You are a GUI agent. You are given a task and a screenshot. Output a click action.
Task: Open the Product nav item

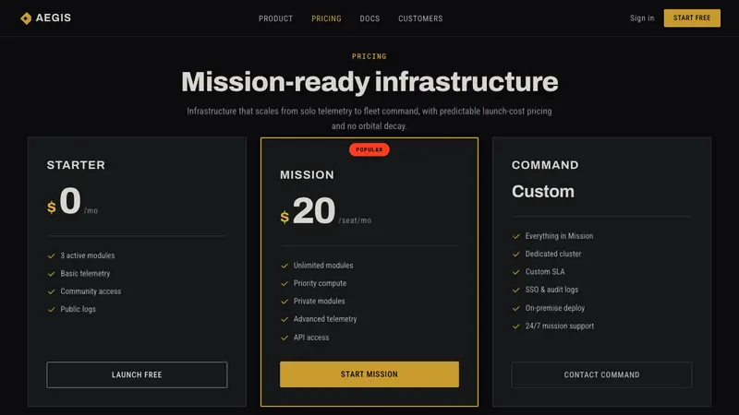click(x=275, y=18)
